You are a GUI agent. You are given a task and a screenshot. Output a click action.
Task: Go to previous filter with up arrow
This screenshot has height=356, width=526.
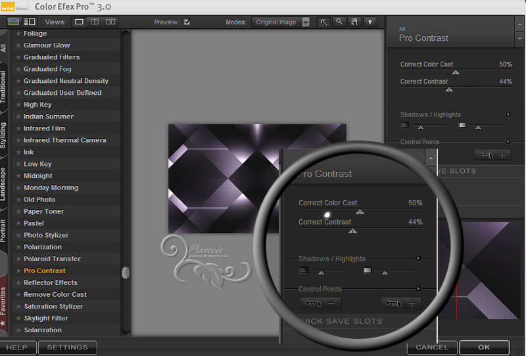tap(519, 24)
